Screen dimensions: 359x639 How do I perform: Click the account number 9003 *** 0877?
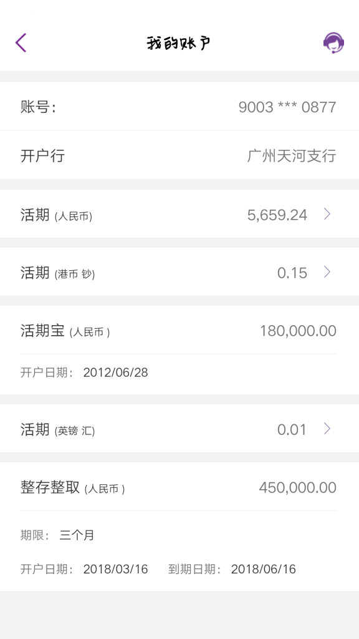coord(287,107)
